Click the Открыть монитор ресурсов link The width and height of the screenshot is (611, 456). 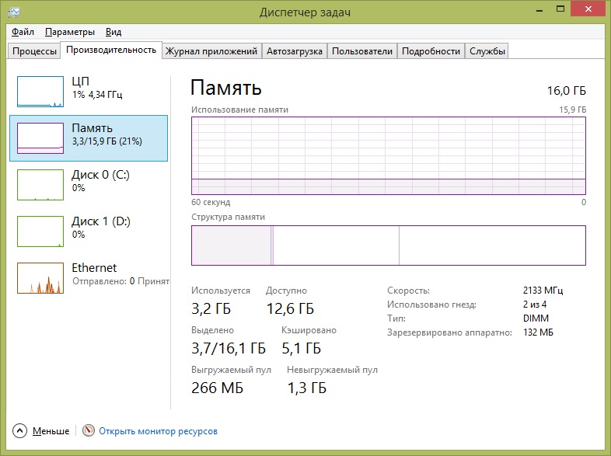(158, 430)
